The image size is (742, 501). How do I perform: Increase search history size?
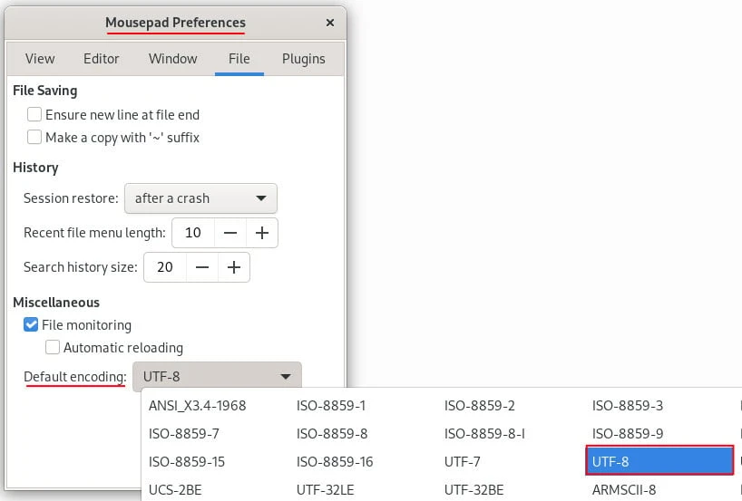(x=234, y=267)
